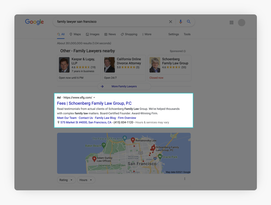Screen dimensions: 271x205
Task: Open the three-dot options below map
Action: point(185,179)
